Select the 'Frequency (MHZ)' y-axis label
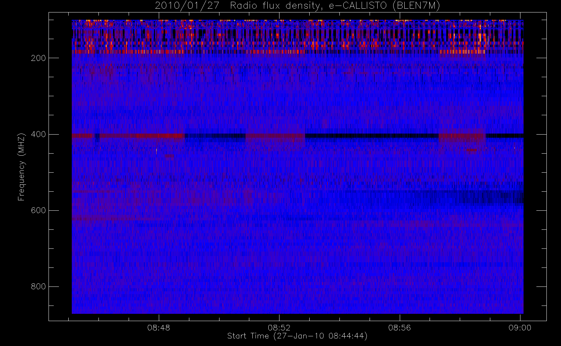561x346 pixels. [x=21, y=167]
